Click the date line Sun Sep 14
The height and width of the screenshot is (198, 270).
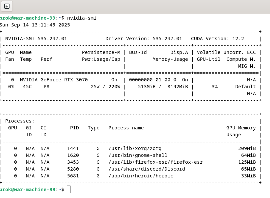click(x=35, y=25)
